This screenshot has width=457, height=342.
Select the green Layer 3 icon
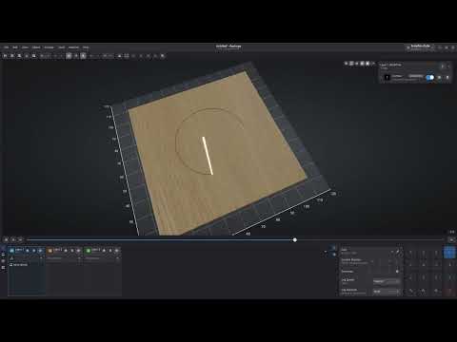click(x=89, y=251)
